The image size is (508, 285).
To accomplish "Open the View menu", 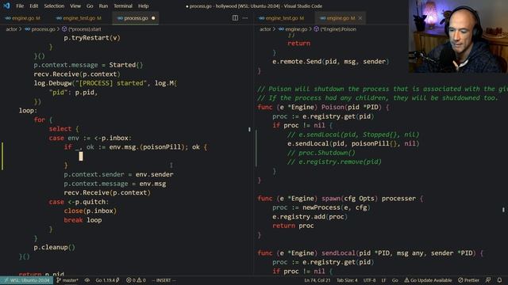I will click(75, 6).
